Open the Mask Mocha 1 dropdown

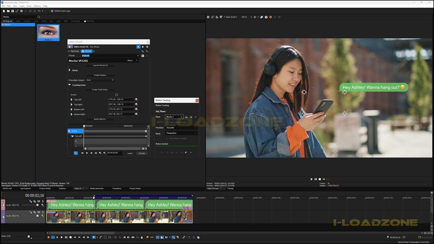(175, 117)
